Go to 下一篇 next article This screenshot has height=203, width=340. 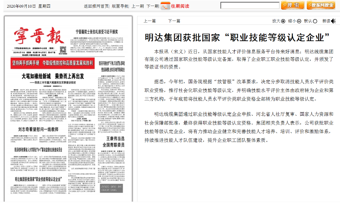pyautogui.click(x=174, y=21)
